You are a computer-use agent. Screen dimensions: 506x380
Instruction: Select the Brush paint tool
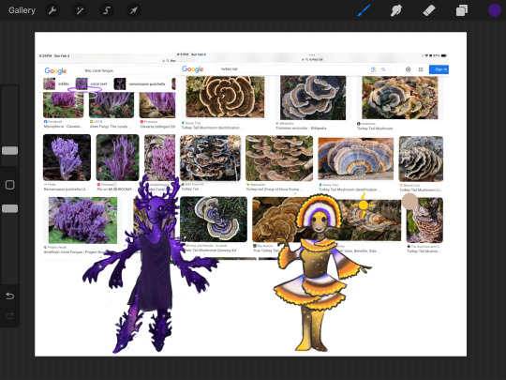pos(364,10)
